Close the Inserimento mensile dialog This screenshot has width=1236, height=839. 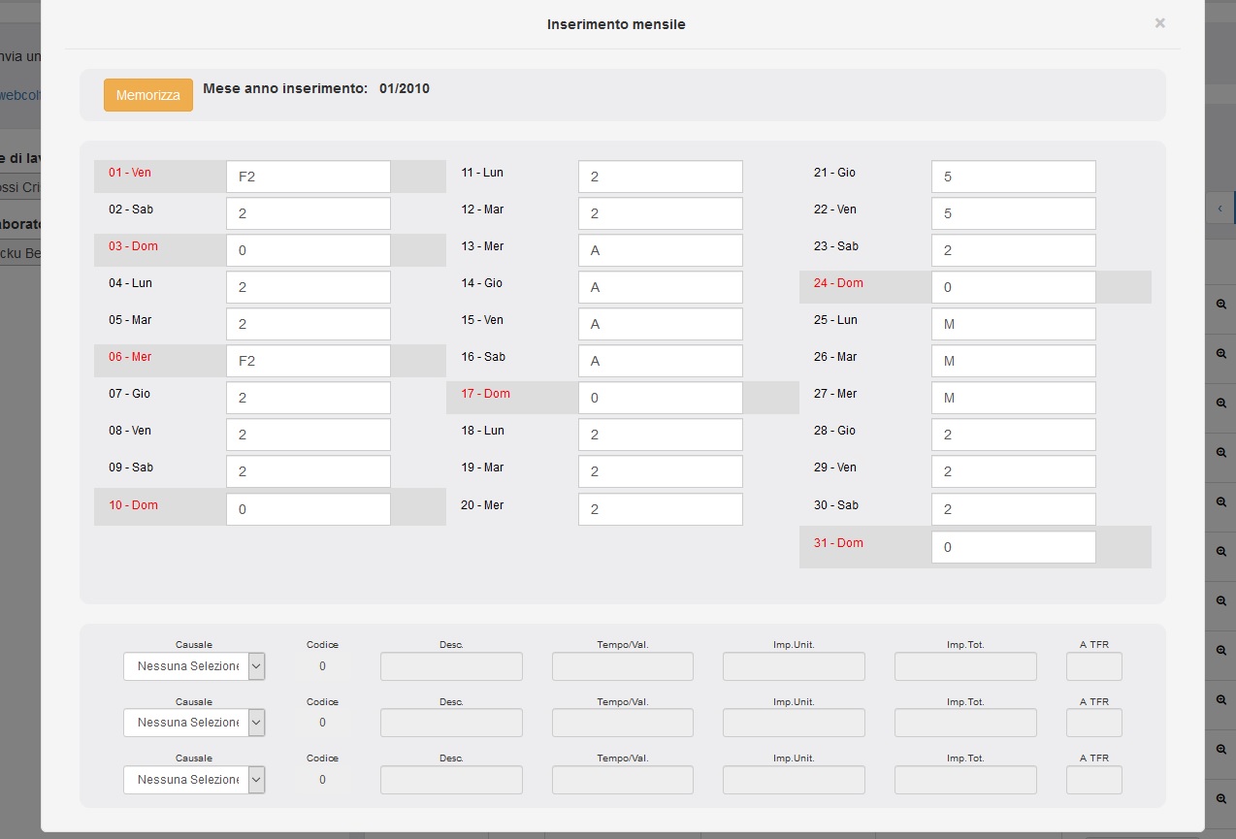tap(1159, 23)
